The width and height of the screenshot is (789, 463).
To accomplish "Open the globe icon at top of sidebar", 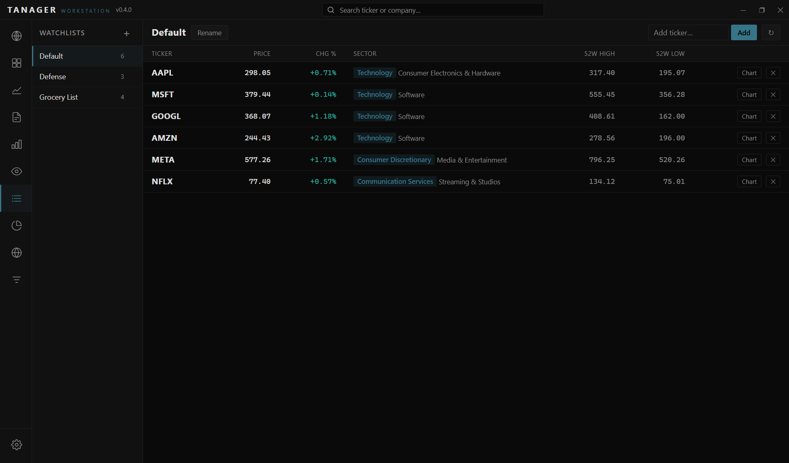I will tap(16, 36).
